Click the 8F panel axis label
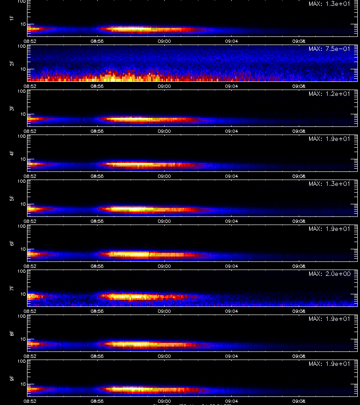The width and height of the screenshot is (360, 405). 12,333
